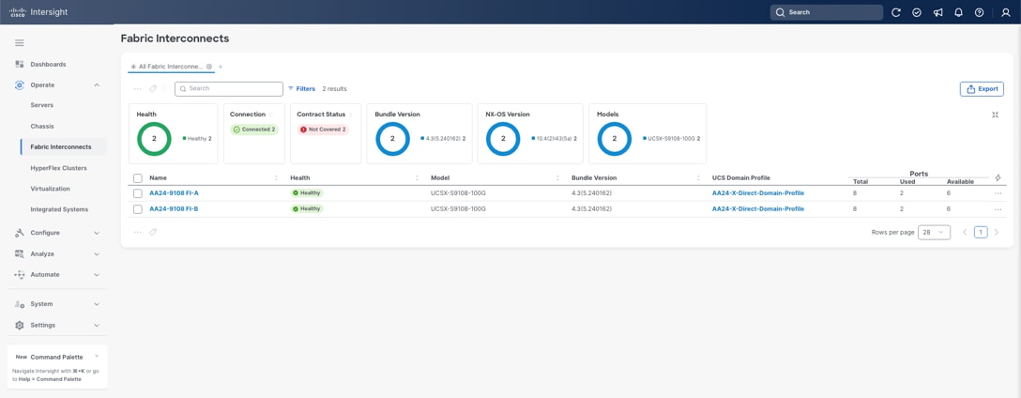This screenshot has width=1021, height=398.
Task: Open Chassis in the sidebar
Action: 41,126
